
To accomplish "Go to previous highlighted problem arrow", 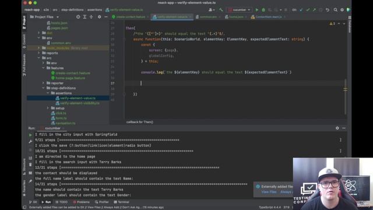I will click(339, 24).
